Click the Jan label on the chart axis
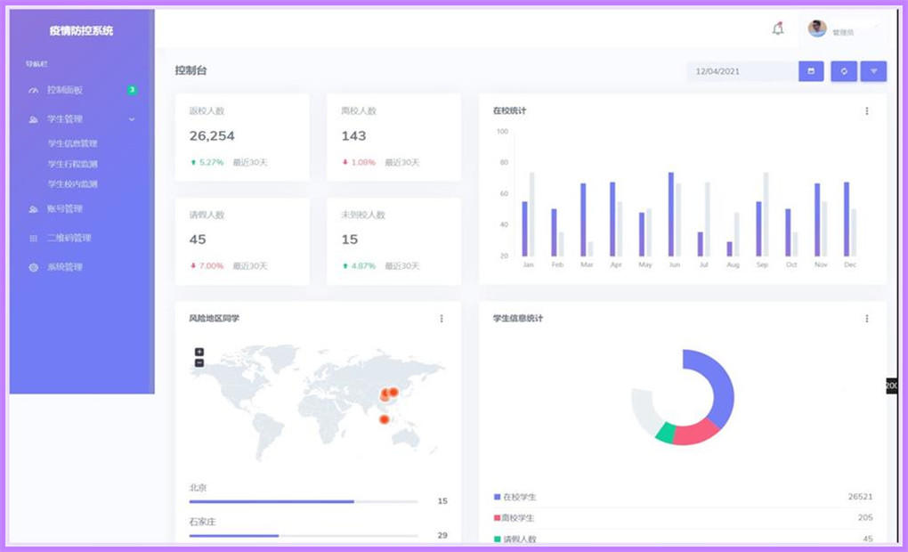 528,264
